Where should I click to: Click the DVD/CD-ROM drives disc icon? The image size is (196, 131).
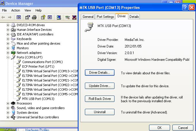13,25
